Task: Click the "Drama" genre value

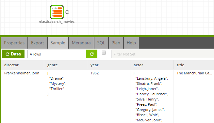Action: pyautogui.click(x=57, y=78)
